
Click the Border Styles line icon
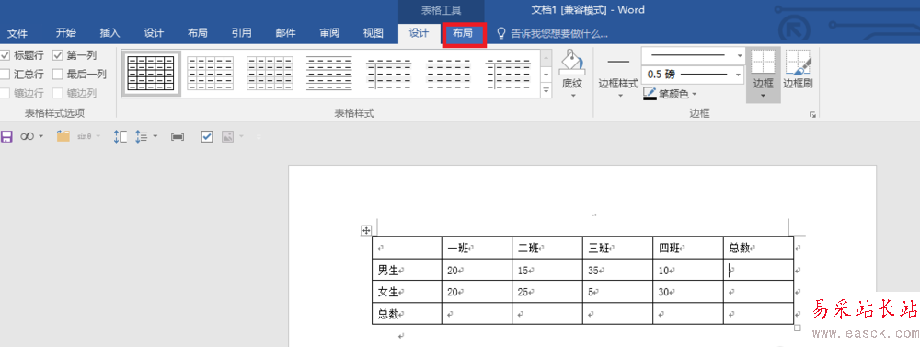click(x=618, y=62)
